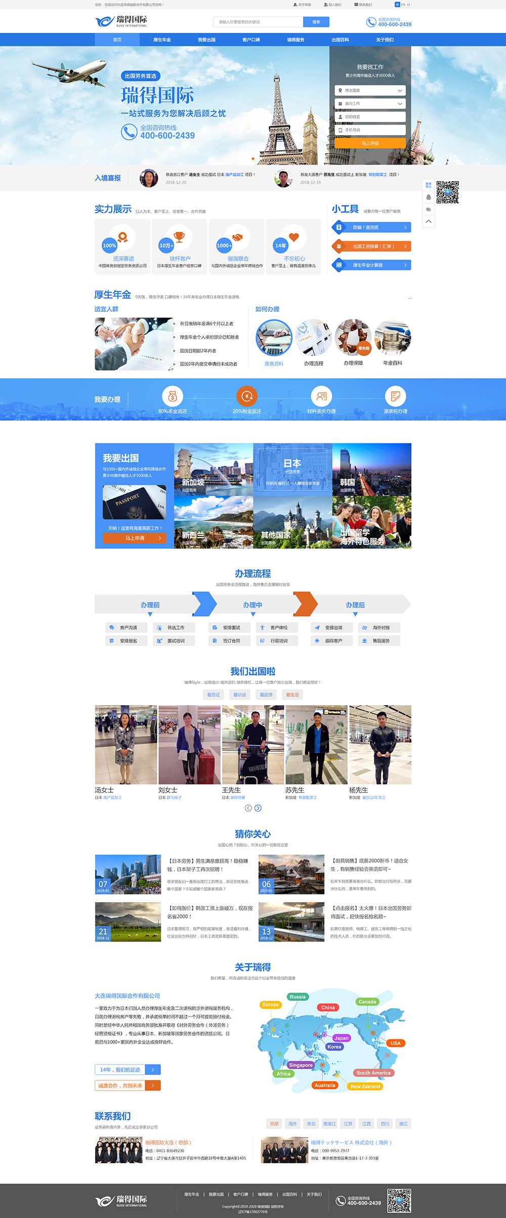Click the previous arrow under customer photos
The height and width of the screenshot is (1218, 506).
tap(248, 808)
